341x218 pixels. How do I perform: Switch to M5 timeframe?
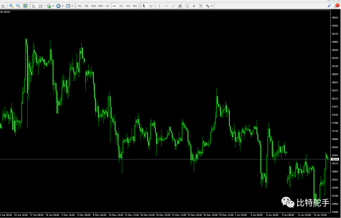point(87,6)
